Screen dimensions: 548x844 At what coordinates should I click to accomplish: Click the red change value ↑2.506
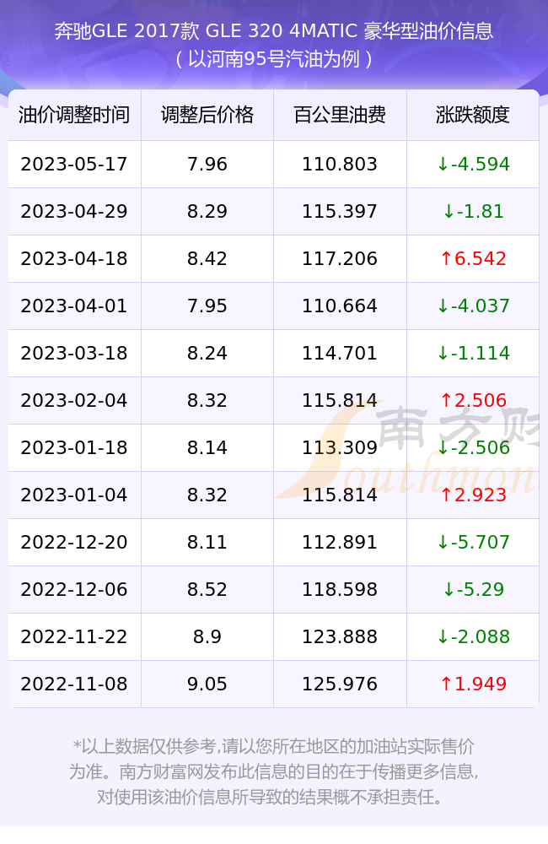coord(473,401)
